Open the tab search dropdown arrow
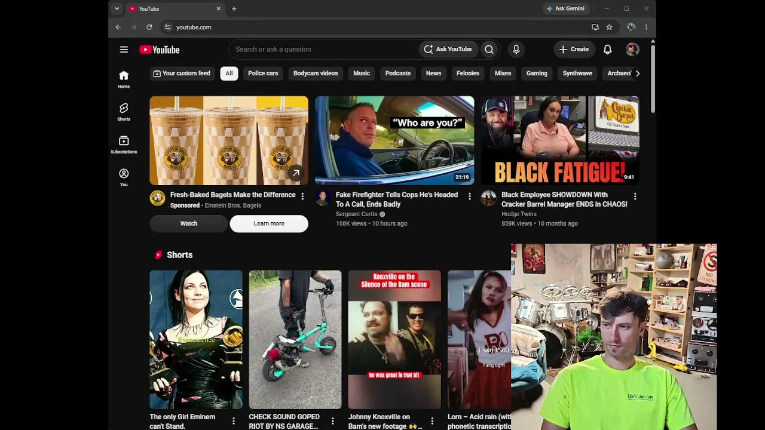Screen dimensions: 765x430 (117, 9)
